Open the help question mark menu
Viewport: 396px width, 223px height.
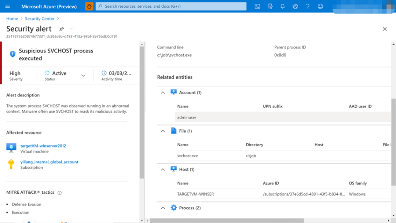[308, 6]
